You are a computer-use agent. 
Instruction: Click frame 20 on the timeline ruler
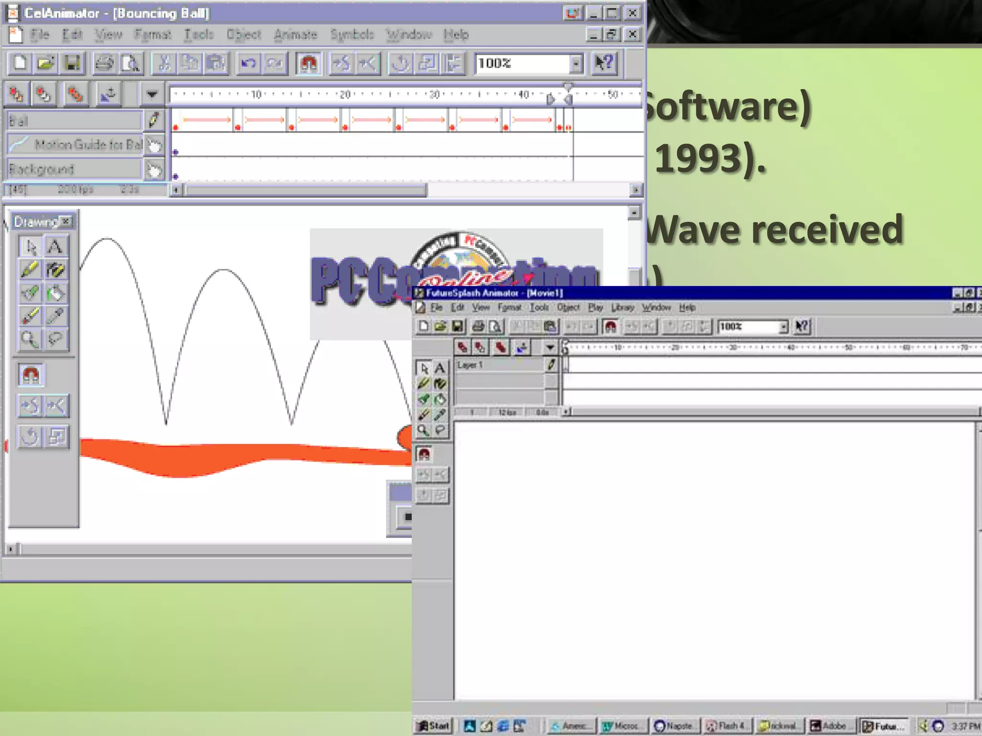345,94
